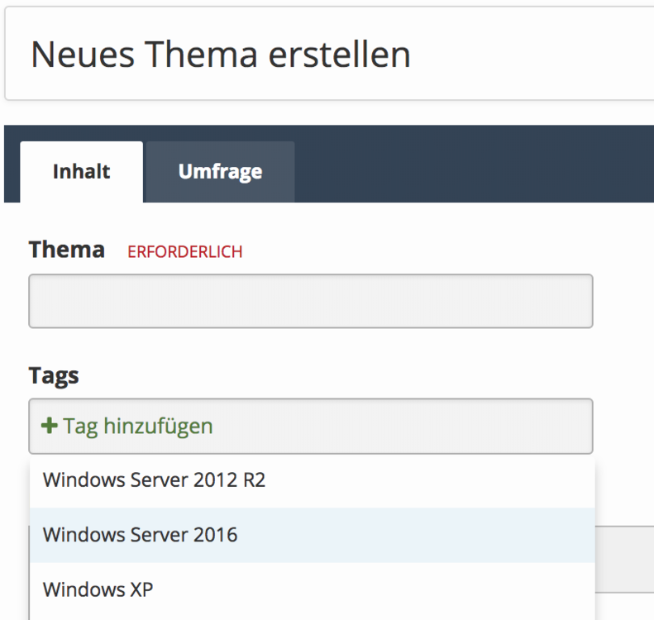Click the 'Neues Thema erstellen' page heading
The image size is (654, 620).
click(x=220, y=55)
